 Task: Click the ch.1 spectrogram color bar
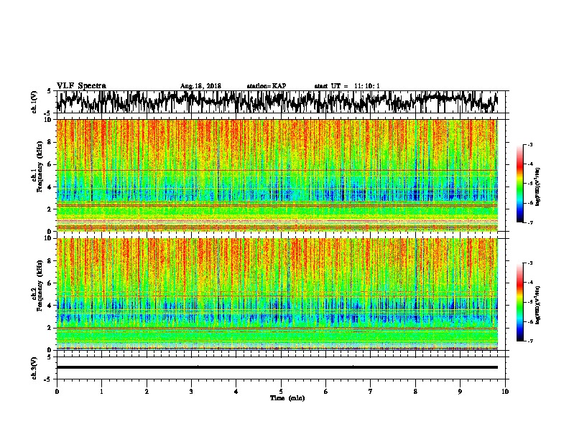[x=520, y=184]
